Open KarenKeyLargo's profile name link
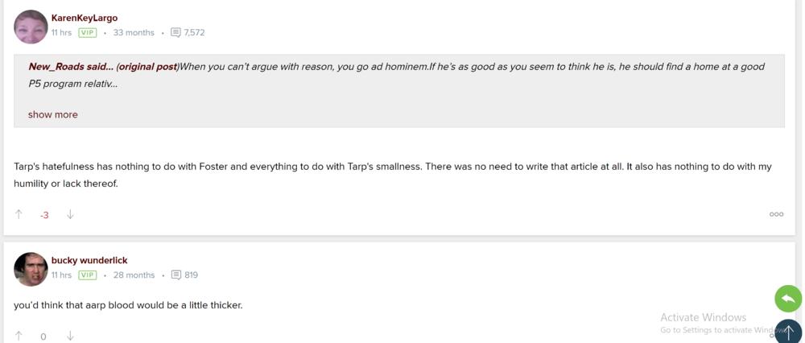Image resolution: width=805 pixels, height=343 pixels. tap(85, 18)
